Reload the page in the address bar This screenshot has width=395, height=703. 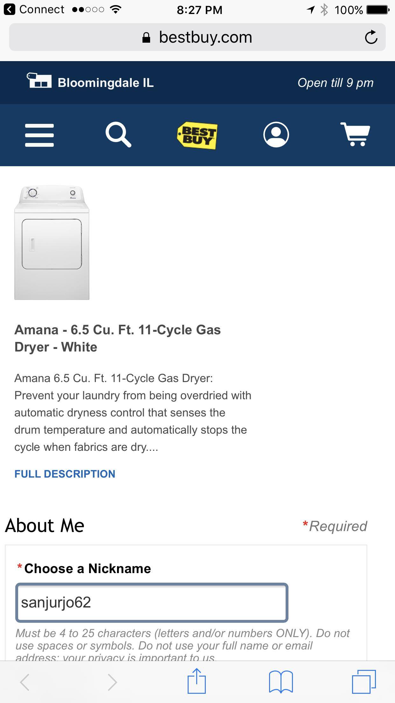[371, 37]
